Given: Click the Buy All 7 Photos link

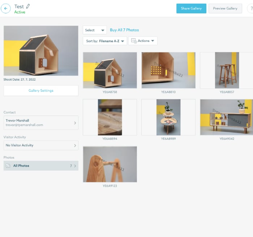Looking at the screenshot, I should pyautogui.click(x=124, y=30).
